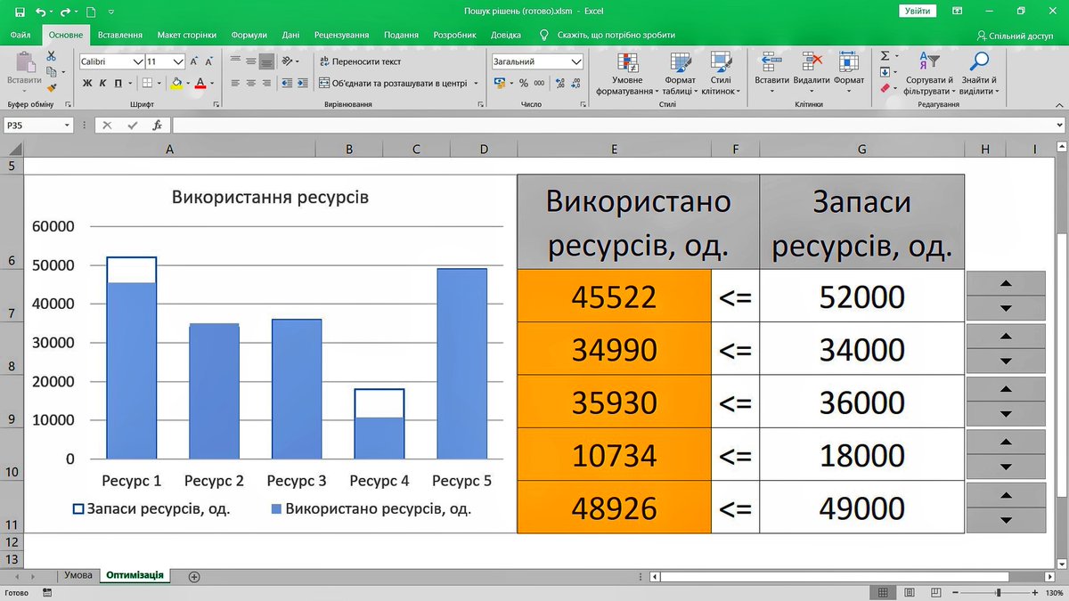Screen dimensions: 1069x601
Task: Open Стилі клітинок gallery
Action: (720, 74)
